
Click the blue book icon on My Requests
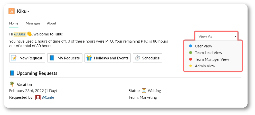pyautogui.click(x=52, y=58)
